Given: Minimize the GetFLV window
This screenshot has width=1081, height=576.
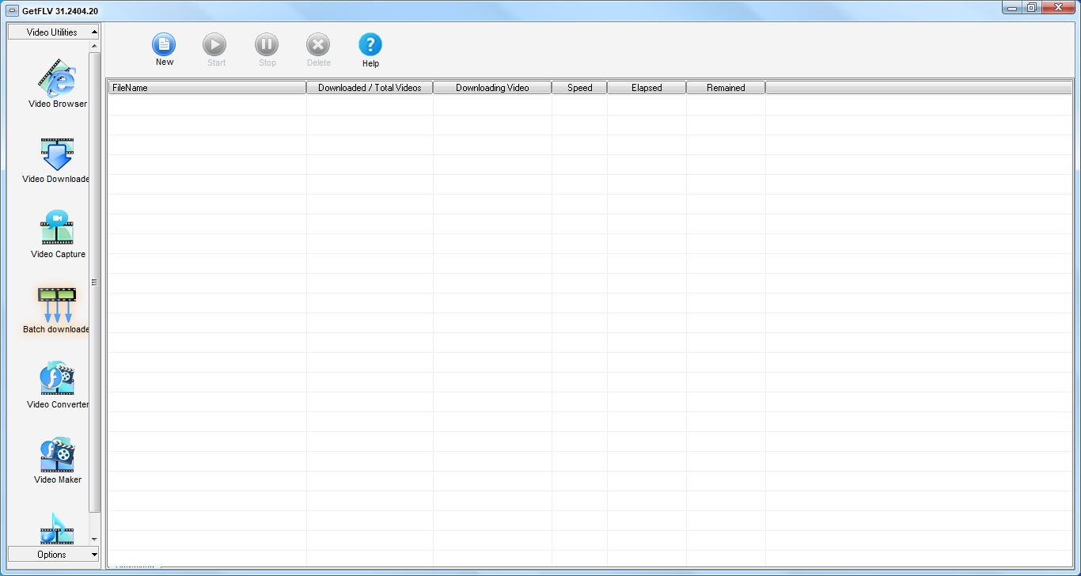Looking at the screenshot, I should (x=1012, y=7).
